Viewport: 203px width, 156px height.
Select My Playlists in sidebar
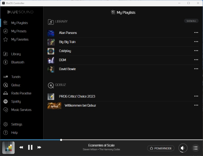[20, 23]
